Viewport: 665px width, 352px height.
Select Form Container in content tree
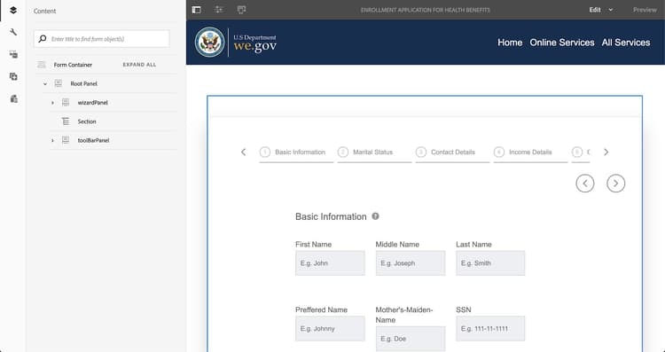click(x=73, y=65)
